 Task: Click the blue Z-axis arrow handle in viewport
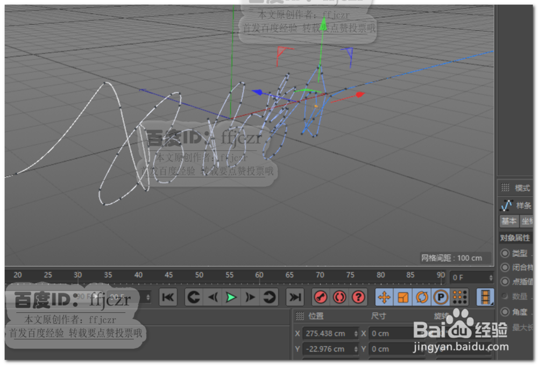tap(257, 92)
